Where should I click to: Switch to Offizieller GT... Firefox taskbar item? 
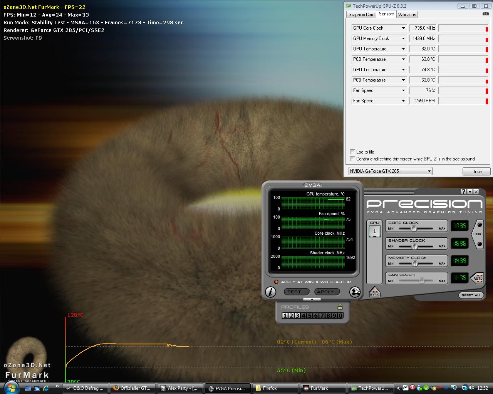tap(132, 388)
